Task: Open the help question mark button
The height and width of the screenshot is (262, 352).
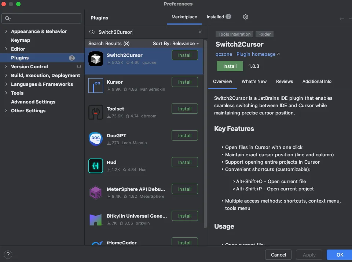Action: point(8,255)
